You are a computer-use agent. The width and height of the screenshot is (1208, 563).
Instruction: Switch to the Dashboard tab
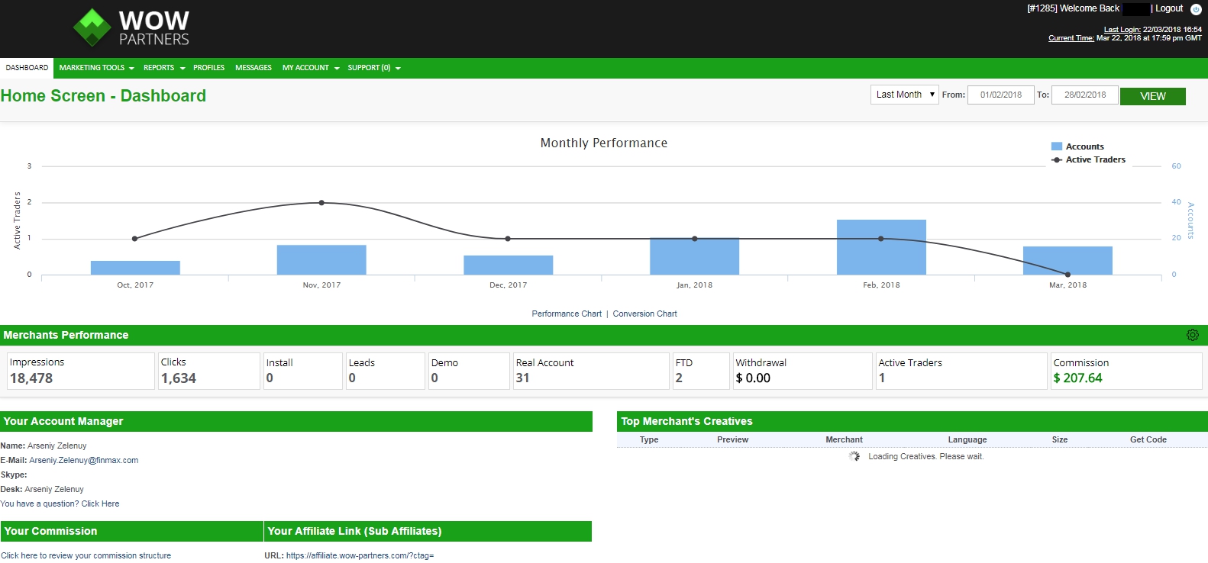click(27, 68)
